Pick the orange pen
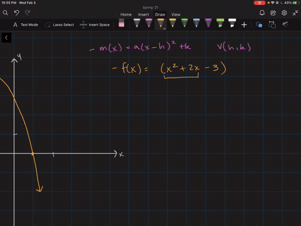 point(161,23)
